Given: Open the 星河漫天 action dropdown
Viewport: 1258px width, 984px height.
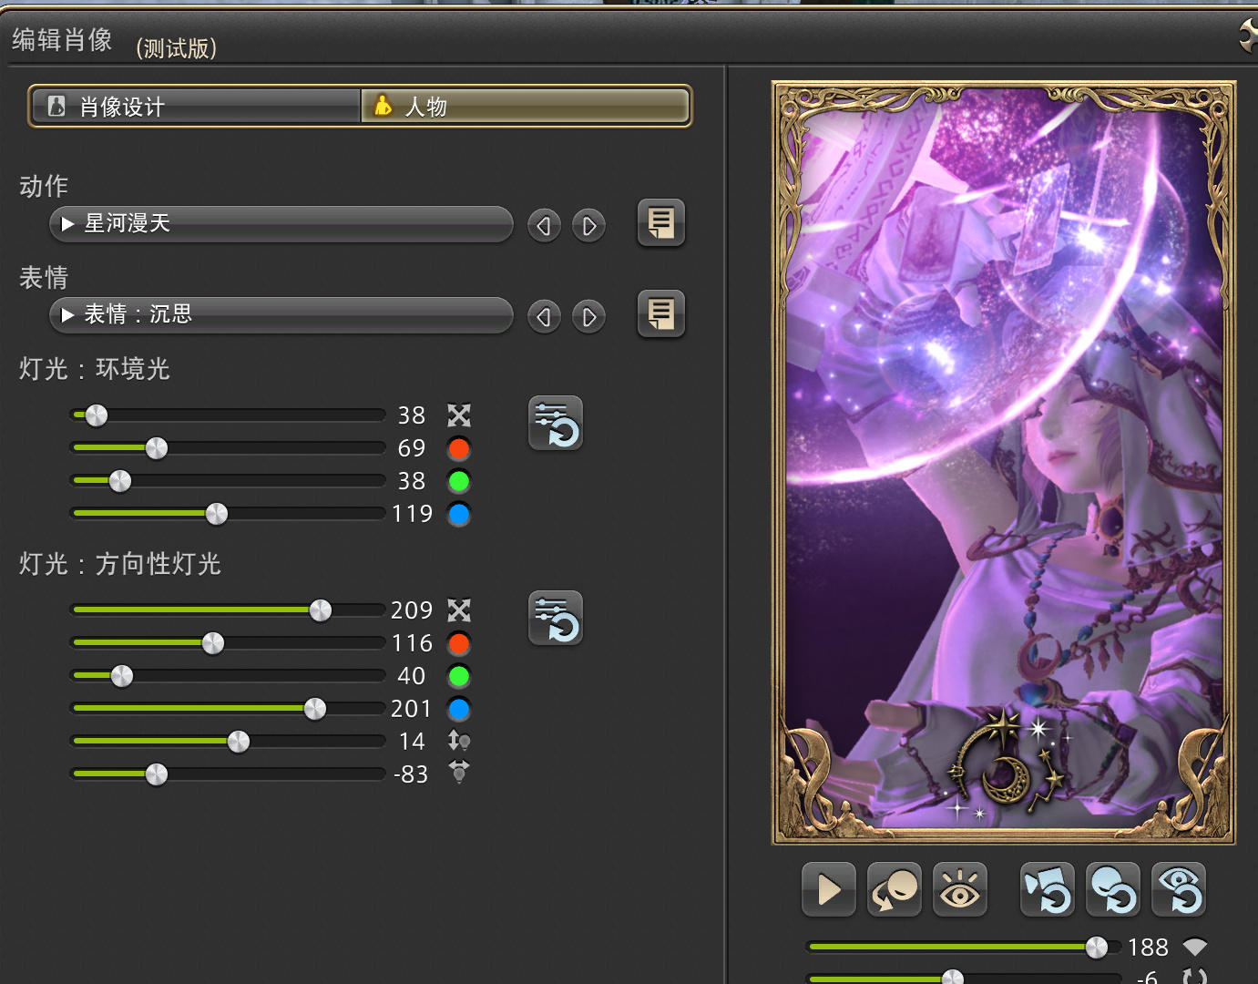Looking at the screenshot, I should pos(281,223).
